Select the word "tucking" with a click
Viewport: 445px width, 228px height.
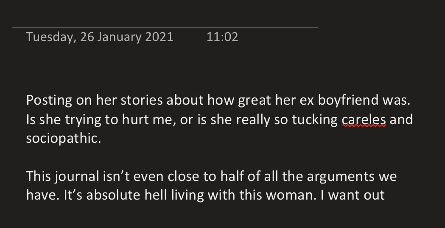315,120
